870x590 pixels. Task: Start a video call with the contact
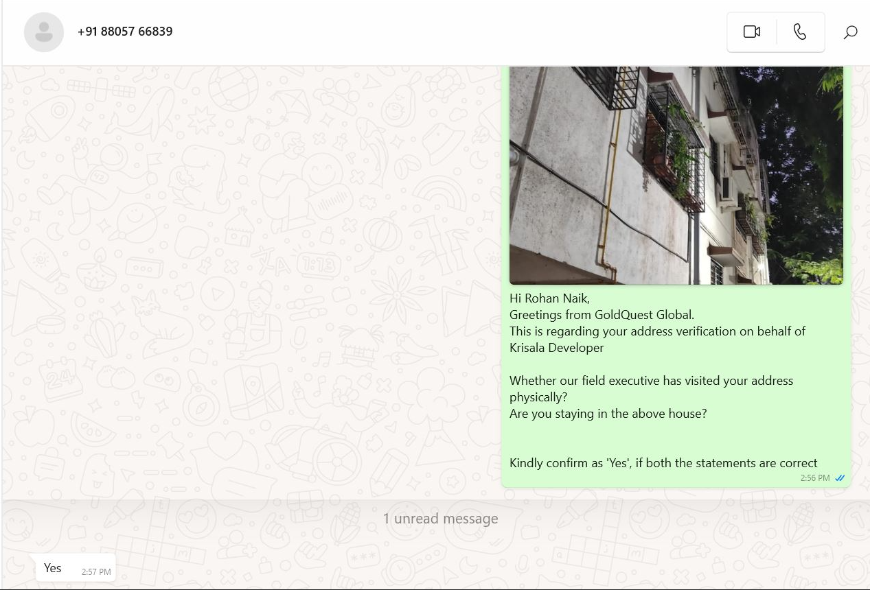pyautogui.click(x=752, y=32)
